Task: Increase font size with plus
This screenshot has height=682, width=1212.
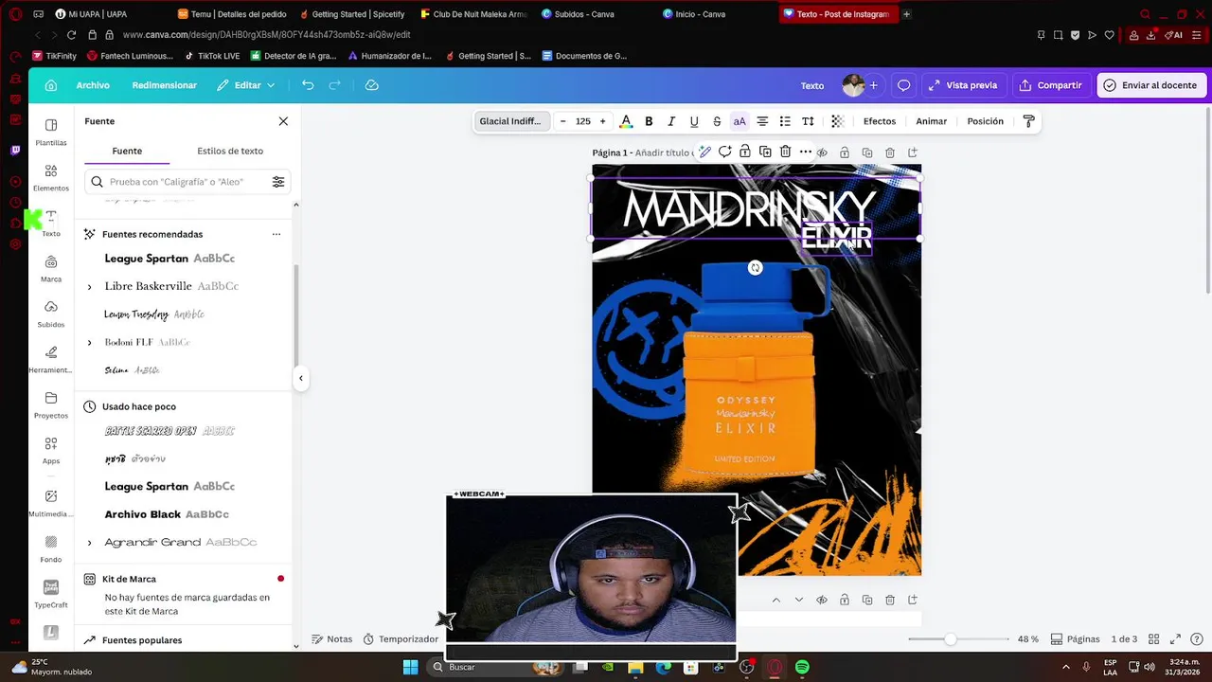Action: [x=603, y=121]
